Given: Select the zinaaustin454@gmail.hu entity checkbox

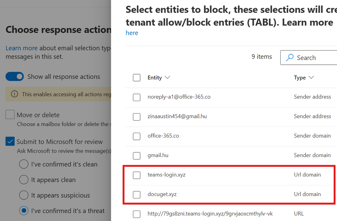Looking at the screenshot, I should pos(136,117).
